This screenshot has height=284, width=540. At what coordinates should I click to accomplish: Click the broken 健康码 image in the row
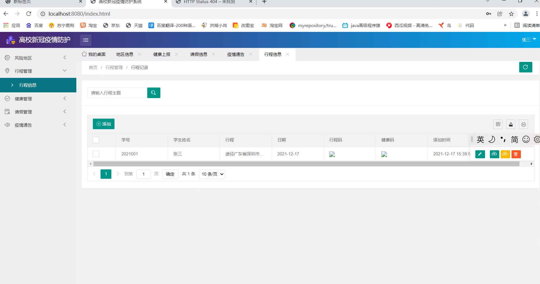pos(384,154)
